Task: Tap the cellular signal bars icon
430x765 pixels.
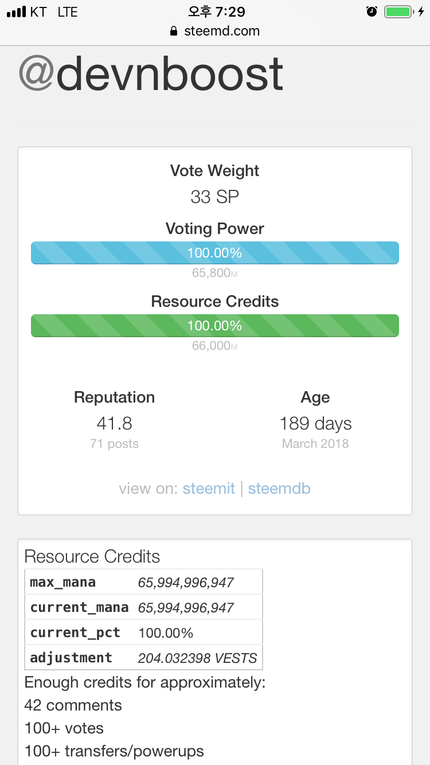Action: [17, 12]
